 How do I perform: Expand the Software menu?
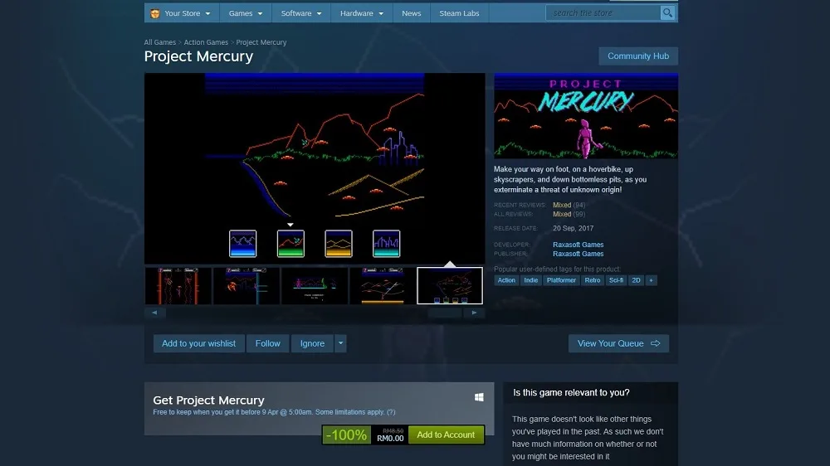300,13
